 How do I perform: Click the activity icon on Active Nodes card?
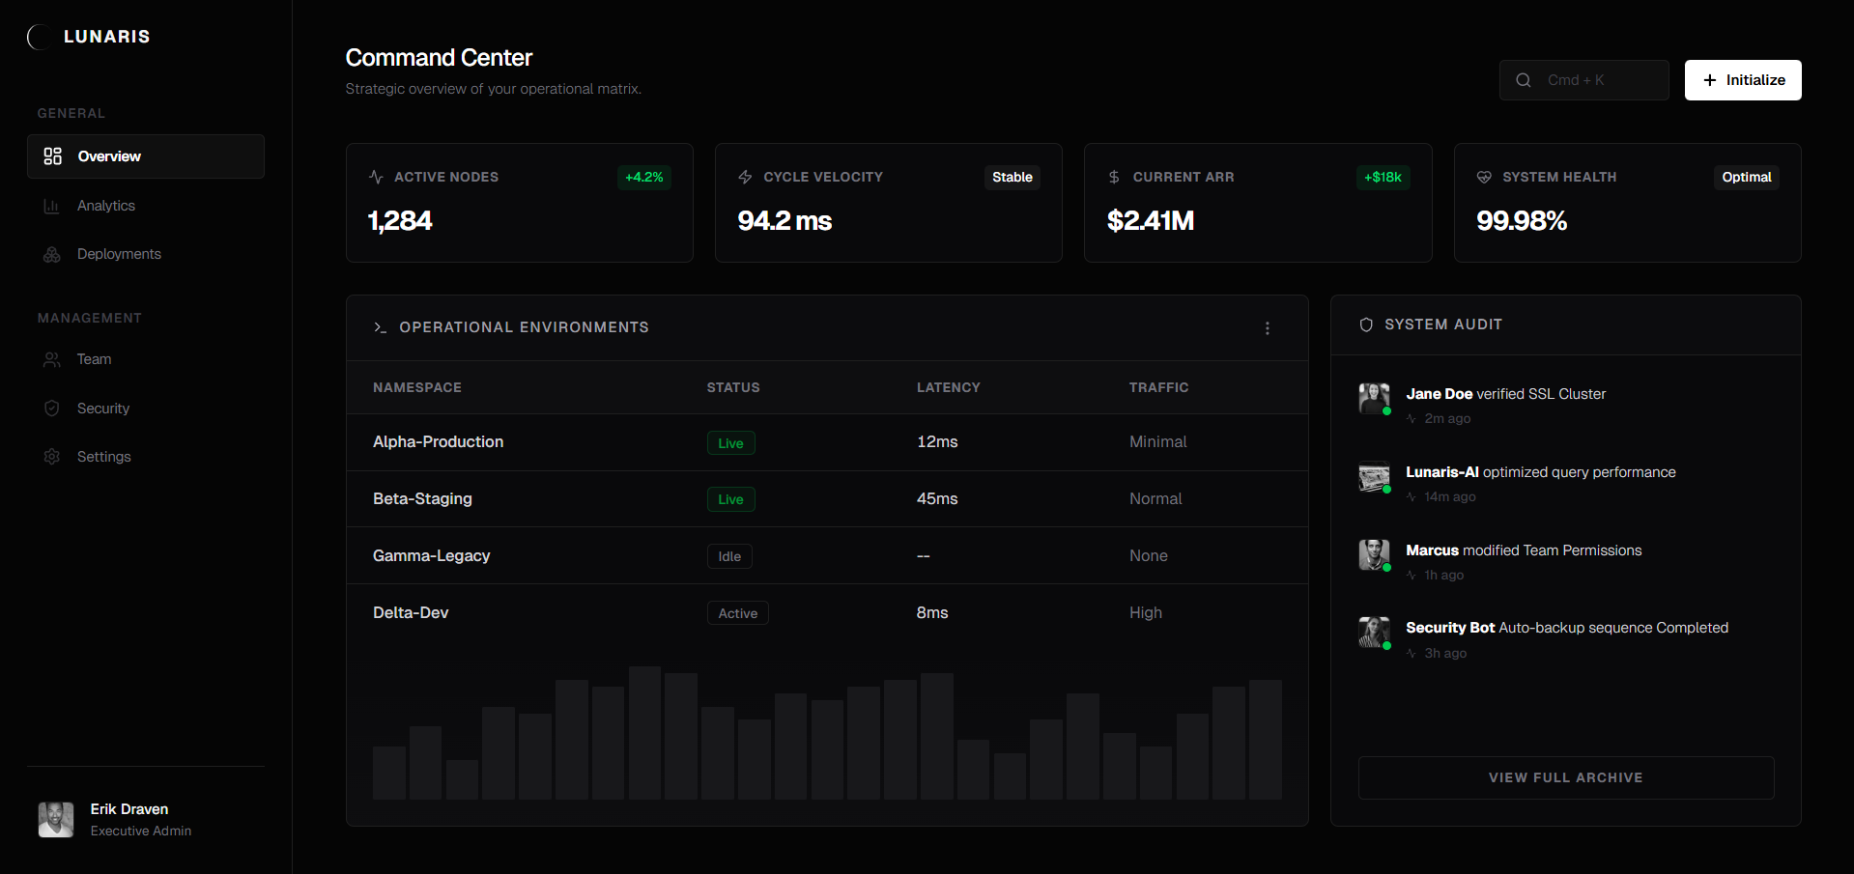point(375,177)
